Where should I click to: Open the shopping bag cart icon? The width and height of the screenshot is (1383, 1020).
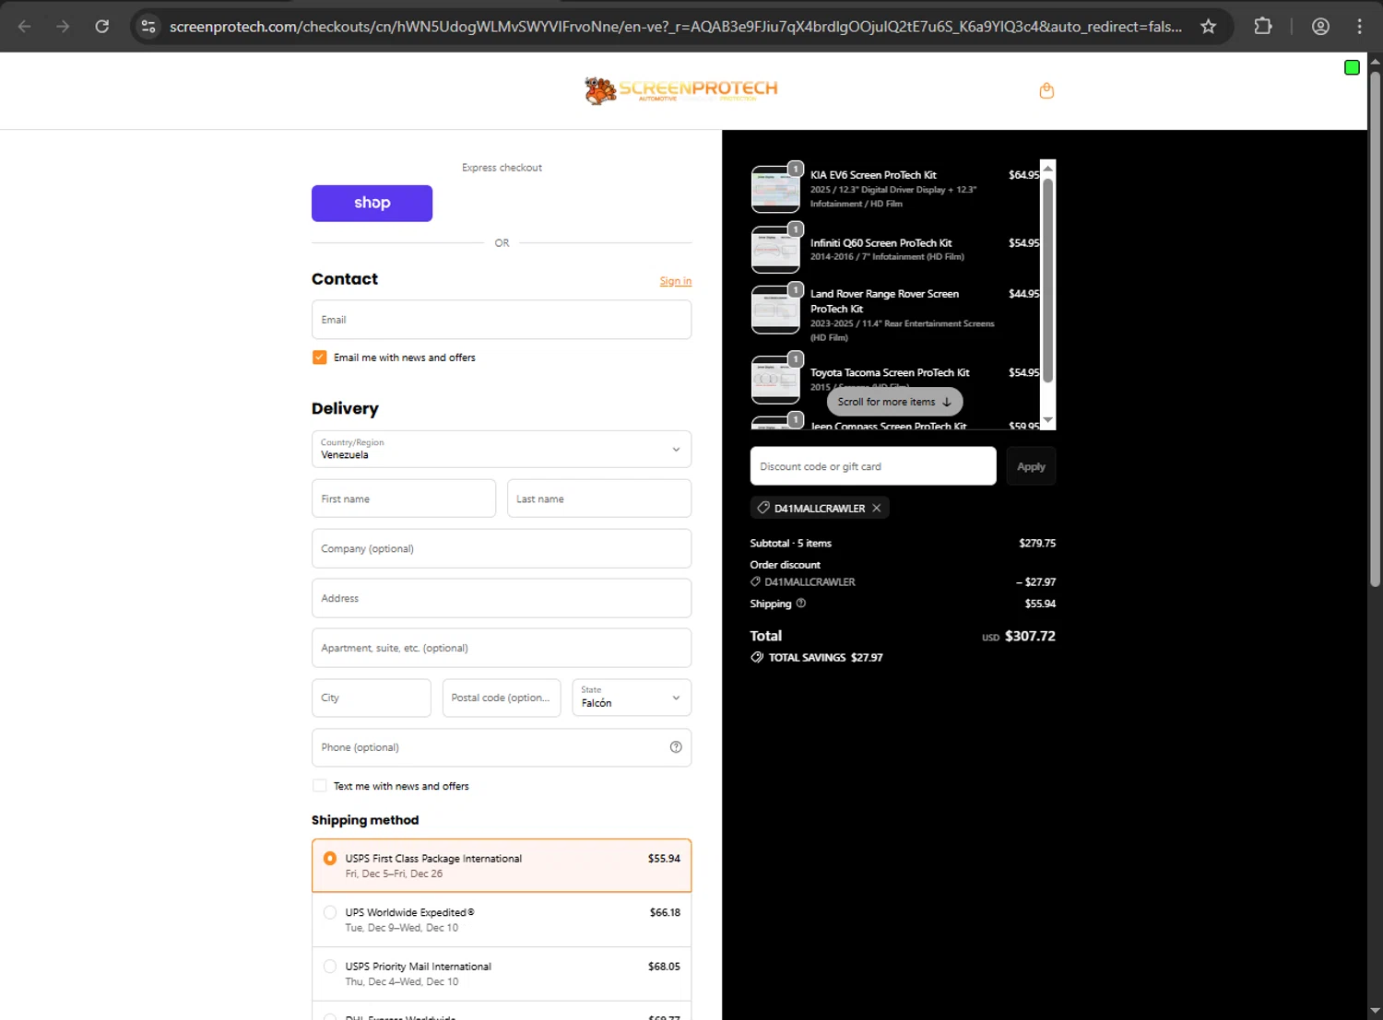point(1046,90)
